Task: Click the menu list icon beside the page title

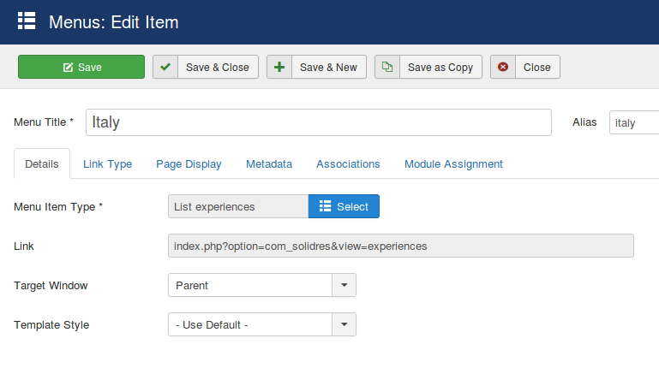Action: (27, 21)
